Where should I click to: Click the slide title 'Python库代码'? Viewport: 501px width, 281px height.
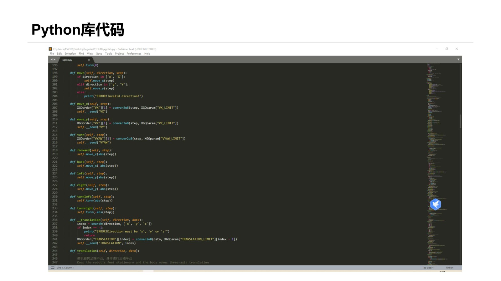point(78,30)
